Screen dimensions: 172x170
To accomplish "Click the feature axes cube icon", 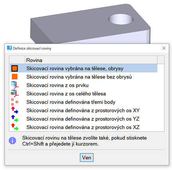I will (14, 85).
